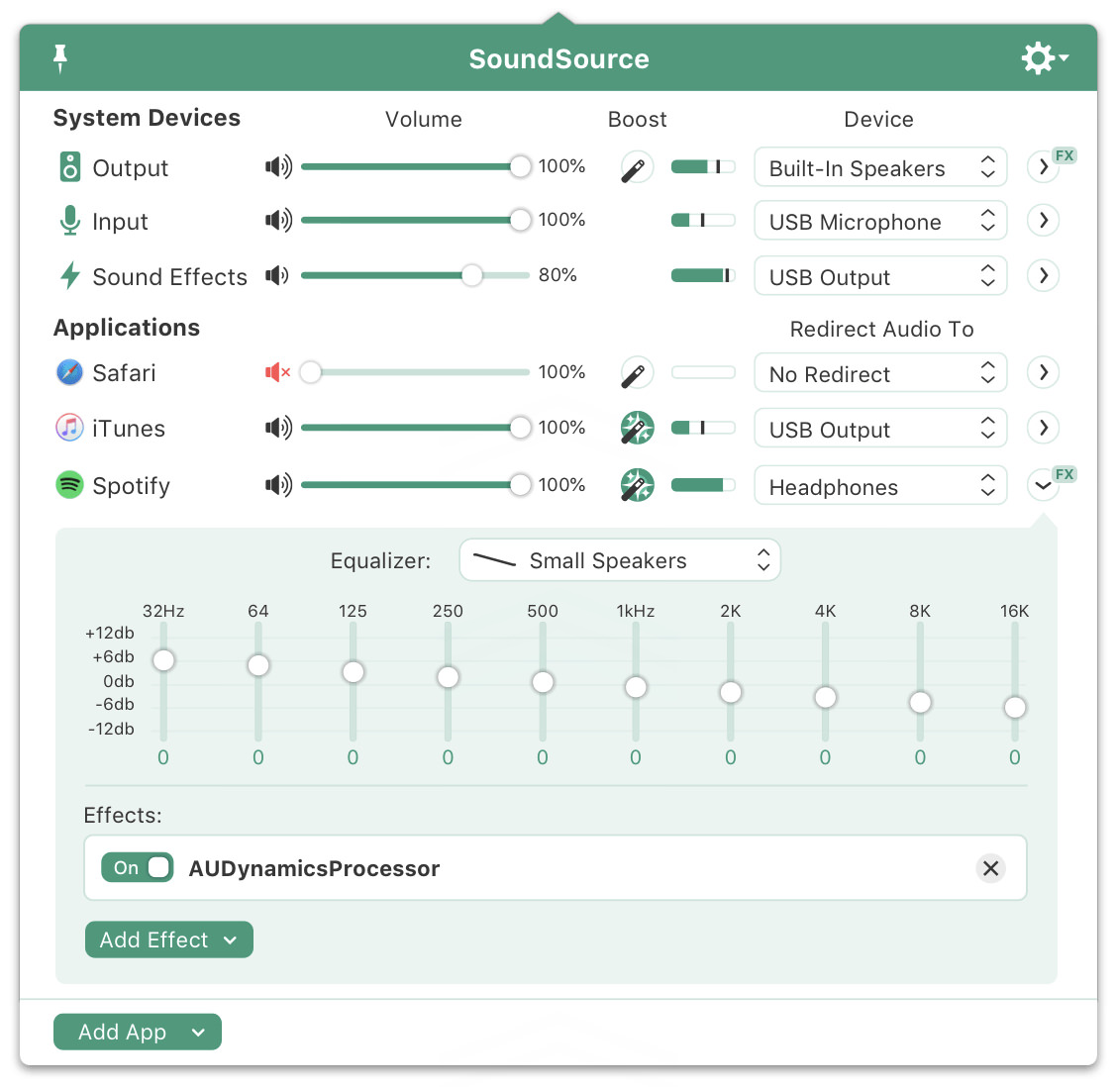Click the Sound Effects lightning bolt icon
This screenshot has height=1087, width=1115.
pyautogui.click(x=69, y=276)
